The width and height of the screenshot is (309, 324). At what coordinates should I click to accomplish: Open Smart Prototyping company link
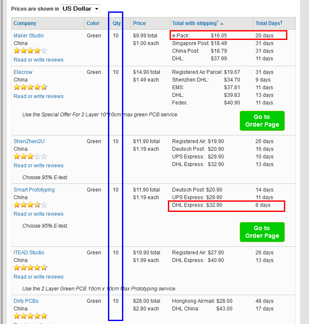point(34,190)
